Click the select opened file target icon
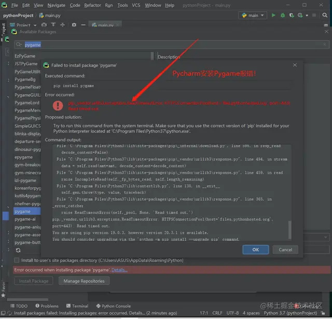The width and height of the screenshot is (332, 319). 44,25
